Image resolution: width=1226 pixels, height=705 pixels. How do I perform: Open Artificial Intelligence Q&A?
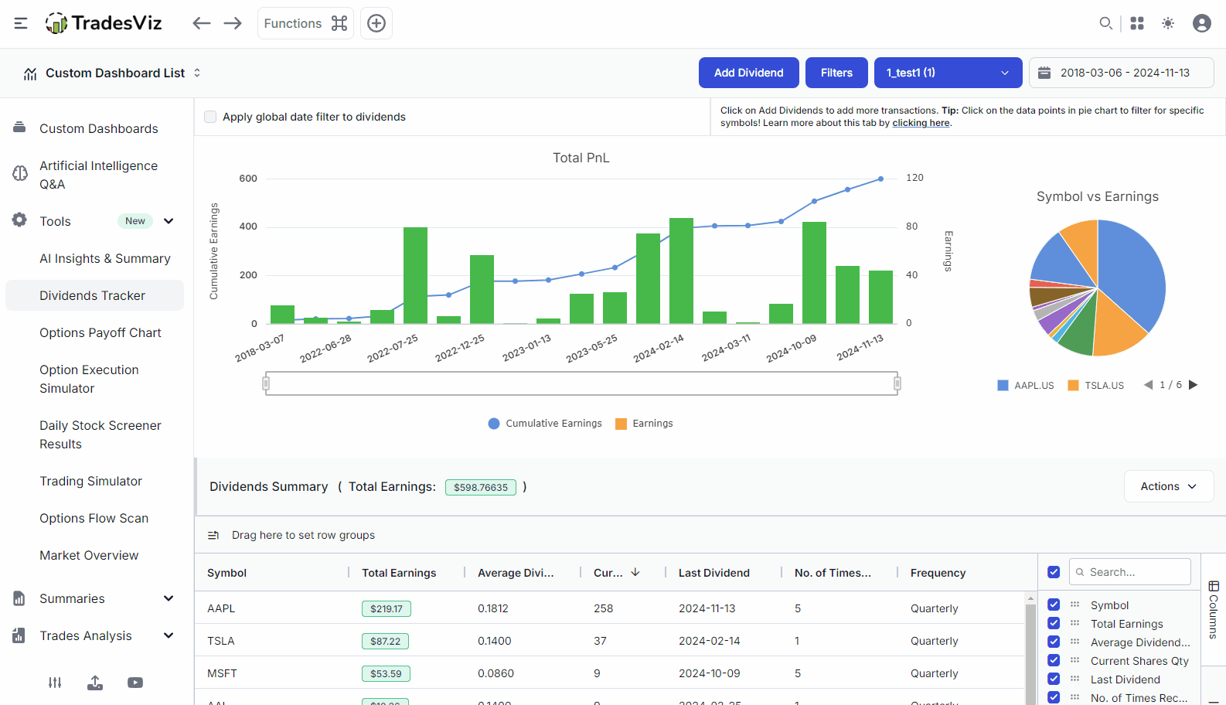click(98, 175)
